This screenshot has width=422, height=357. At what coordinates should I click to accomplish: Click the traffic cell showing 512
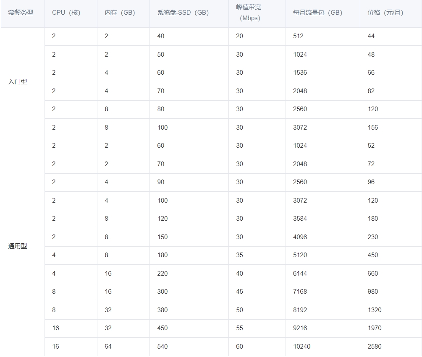[x=322, y=36]
